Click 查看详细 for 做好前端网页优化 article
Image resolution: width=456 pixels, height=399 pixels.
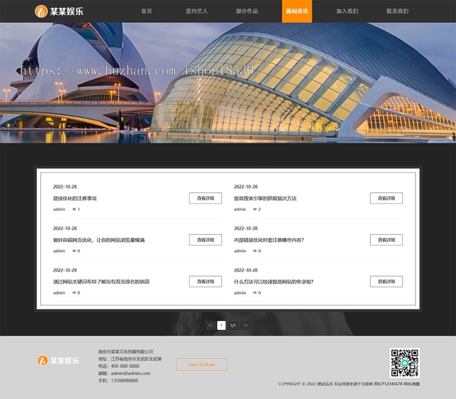(205, 240)
